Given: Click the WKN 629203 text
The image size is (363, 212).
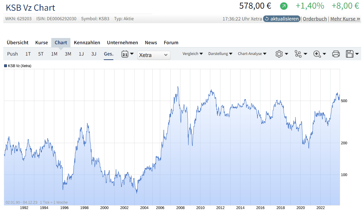Looking at the screenshot, I should (18, 19).
